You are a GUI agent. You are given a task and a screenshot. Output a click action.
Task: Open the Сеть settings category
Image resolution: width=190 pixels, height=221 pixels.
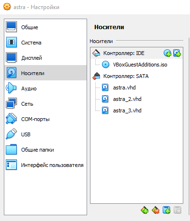point(45,104)
